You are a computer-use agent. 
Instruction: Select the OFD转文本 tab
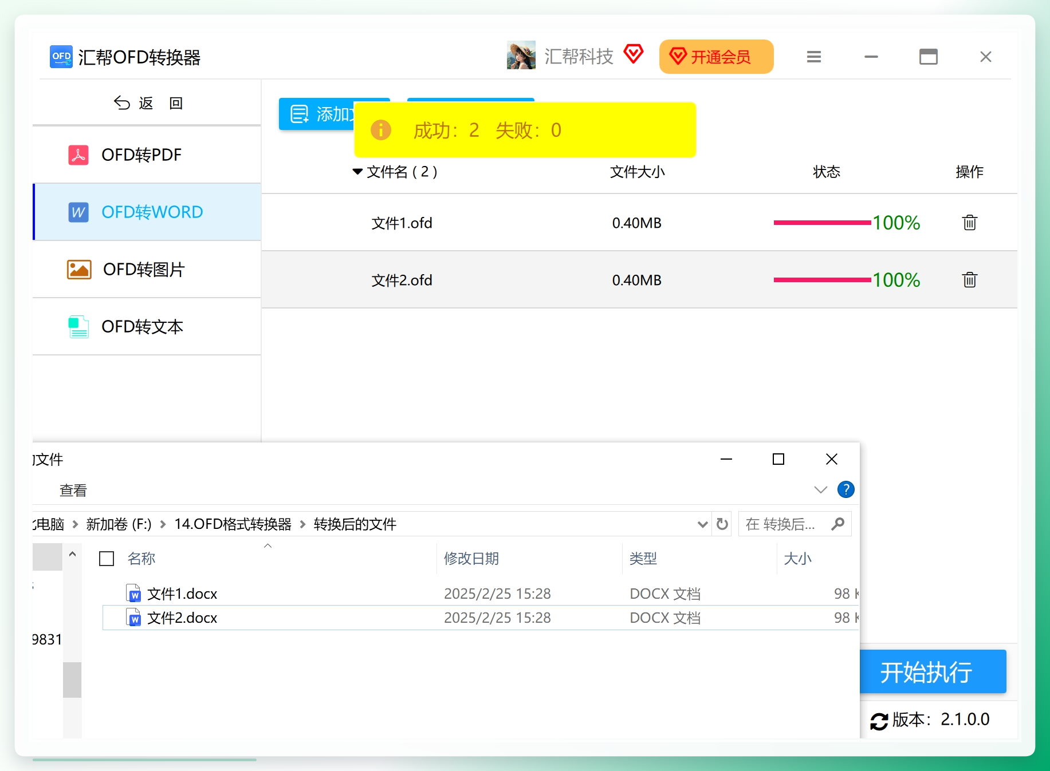tap(147, 326)
